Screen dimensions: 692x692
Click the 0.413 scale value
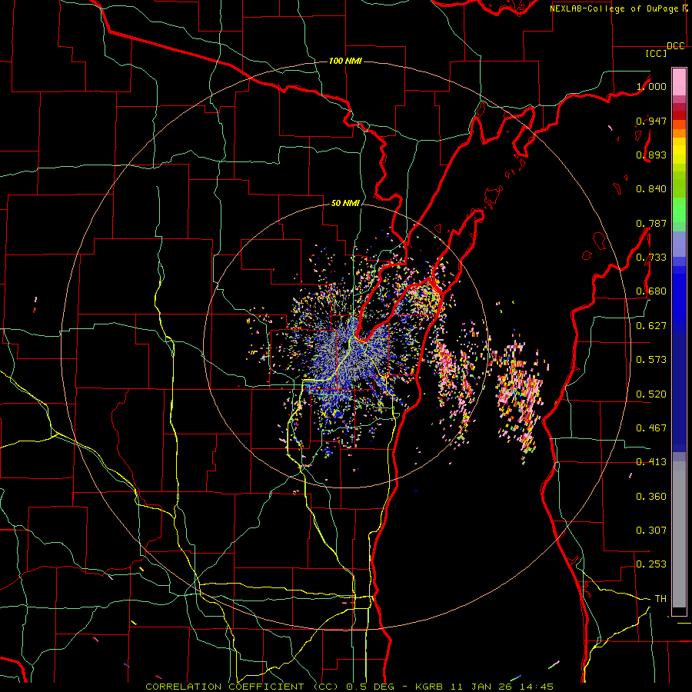click(x=651, y=462)
